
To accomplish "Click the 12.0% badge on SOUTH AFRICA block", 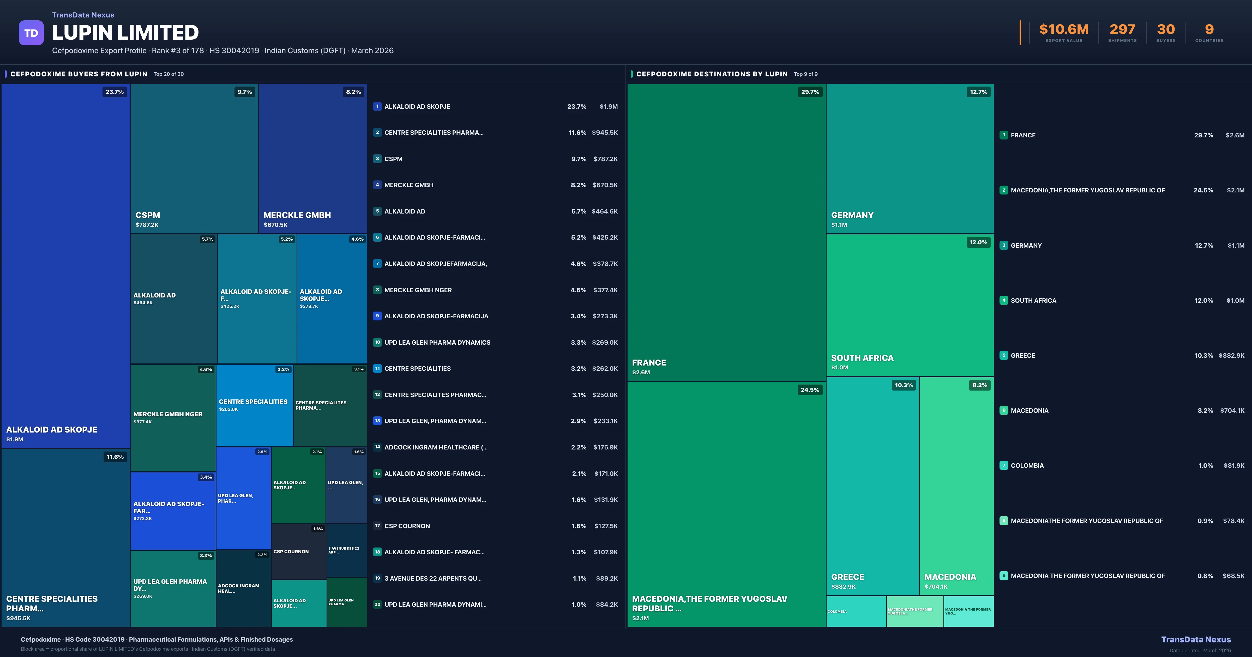I will 978,242.
